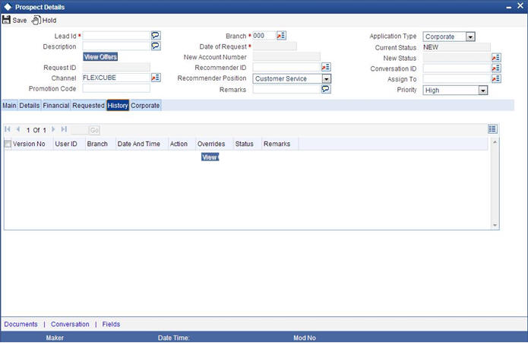Image resolution: width=528 pixels, height=343 pixels.
Task: Open the Assign To lookup icon
Action: [x=496, y=78]
